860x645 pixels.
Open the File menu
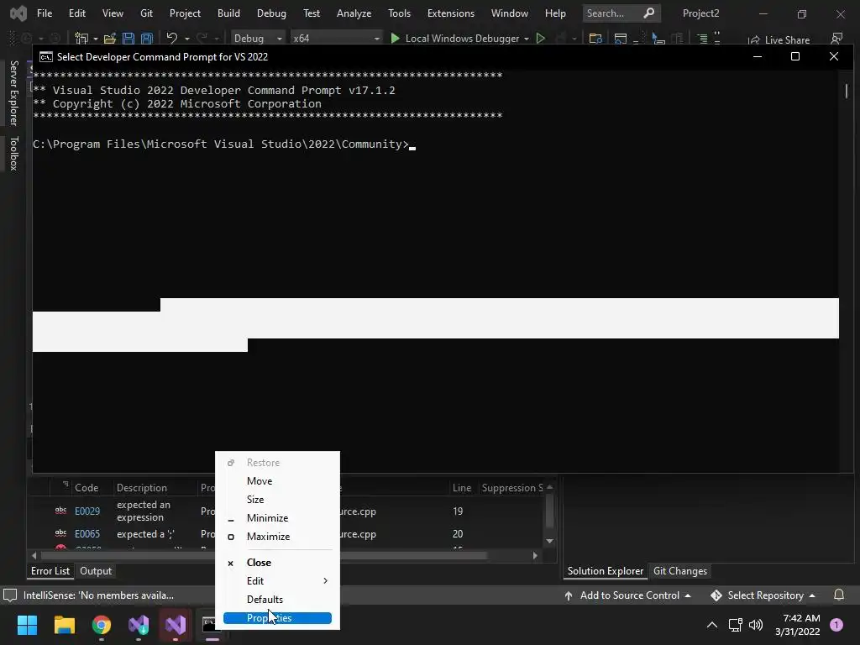click(45, 13)
